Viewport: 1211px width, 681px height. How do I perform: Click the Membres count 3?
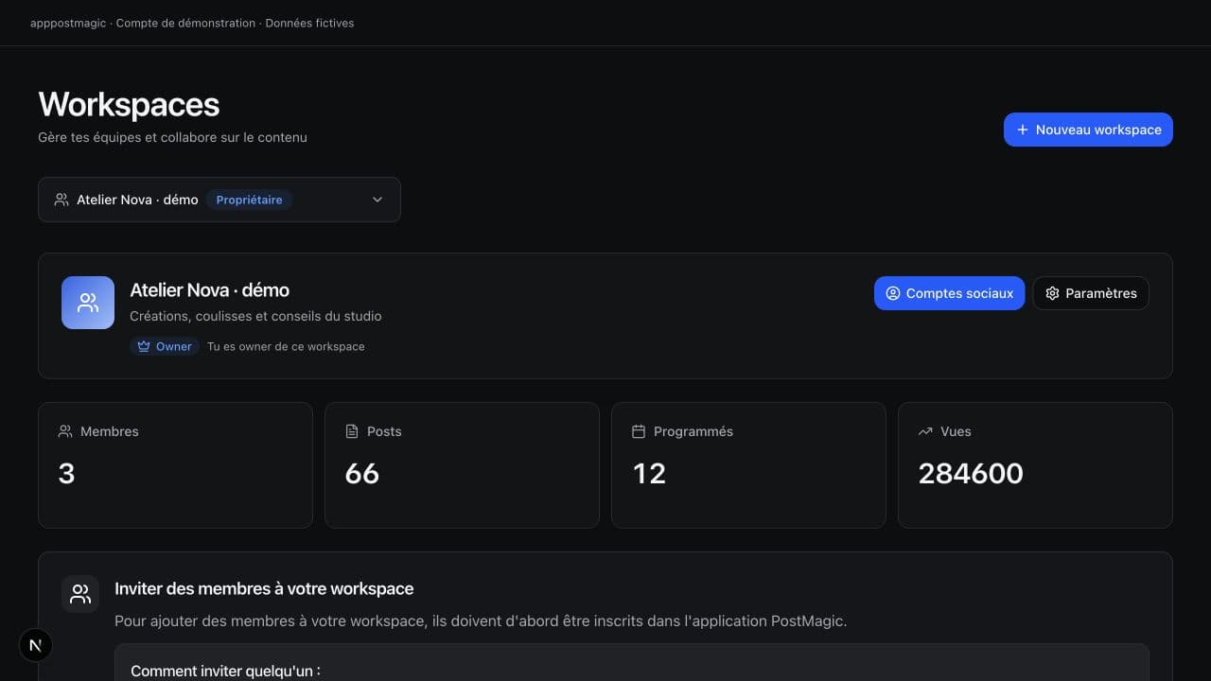point(66,473)
